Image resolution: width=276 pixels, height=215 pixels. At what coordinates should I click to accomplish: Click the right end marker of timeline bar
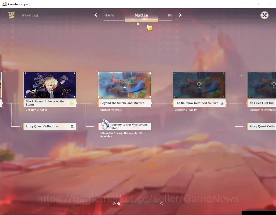162,203
